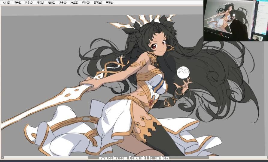The width and height of the screenshot is (268, 162).
Task: Open the 文件(F) File menu
Action: (6, 3)
